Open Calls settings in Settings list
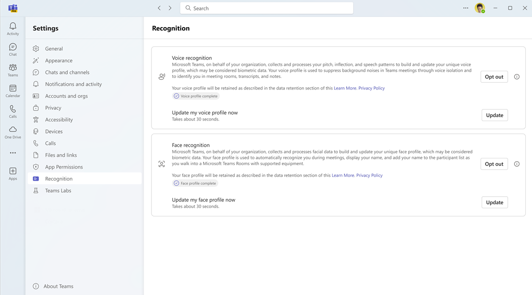The width and height of the screenshot is (532, 295). 85,143
